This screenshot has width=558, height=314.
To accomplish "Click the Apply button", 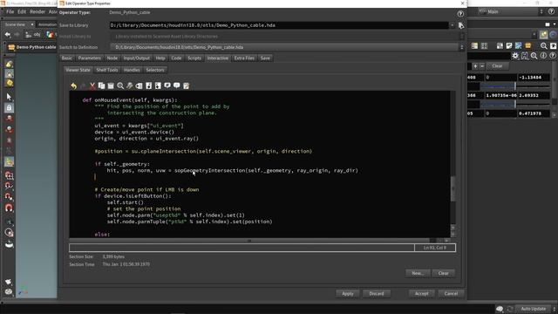I will pos(348,294).
